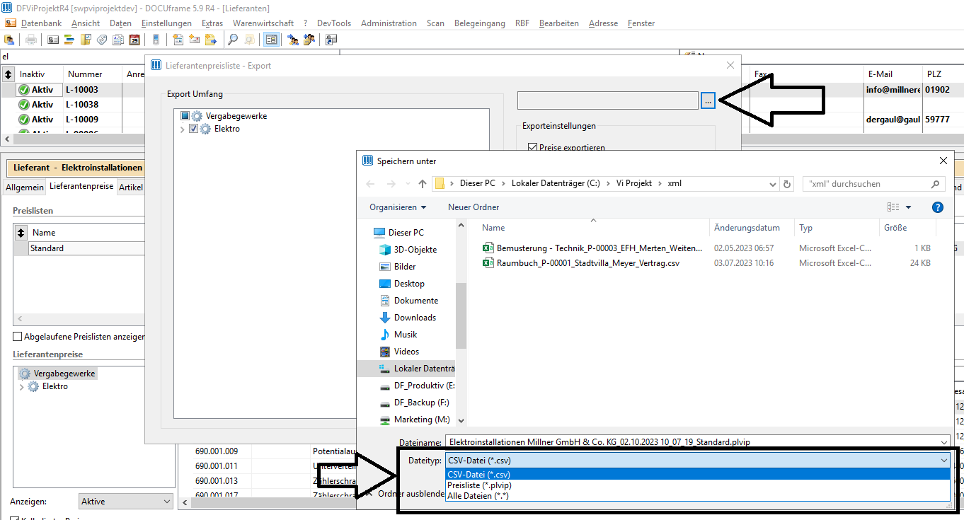Click the mobile phone toolbar icon
964x520 pixels.
point(156,40)
